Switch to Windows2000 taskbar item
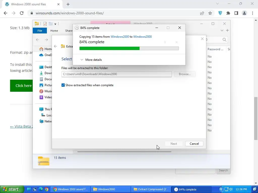 point(111,189)
